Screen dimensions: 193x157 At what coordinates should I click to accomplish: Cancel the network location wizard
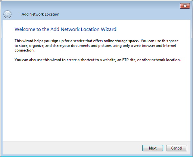176,148
